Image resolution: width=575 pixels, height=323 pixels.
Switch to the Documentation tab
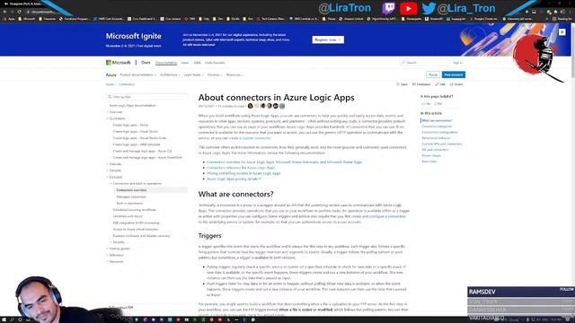pos(166,63)
